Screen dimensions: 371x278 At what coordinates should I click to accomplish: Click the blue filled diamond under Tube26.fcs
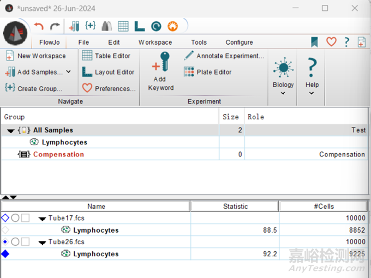pyautogui.click(x=5, y=254)
